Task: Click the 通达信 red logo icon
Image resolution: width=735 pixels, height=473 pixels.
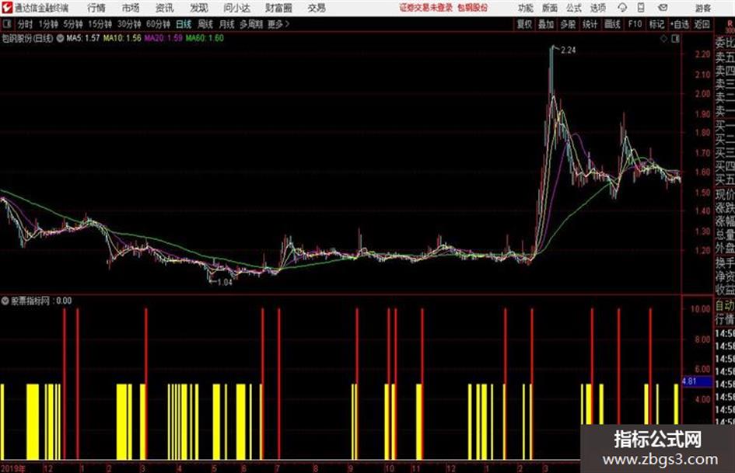Action: coord(7,8)
